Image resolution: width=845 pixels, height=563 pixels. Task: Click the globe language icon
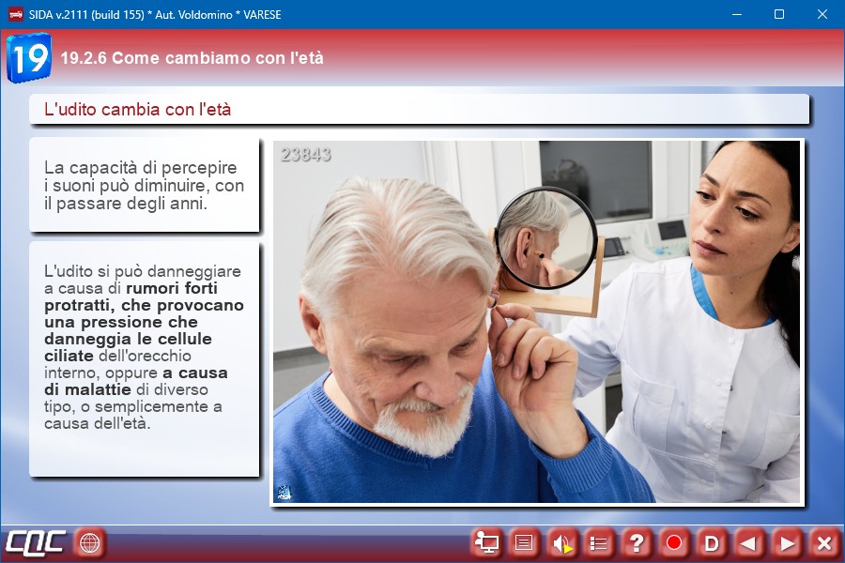click(90, 542)
